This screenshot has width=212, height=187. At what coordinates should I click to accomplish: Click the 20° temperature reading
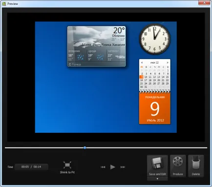(x=119, y=30)
